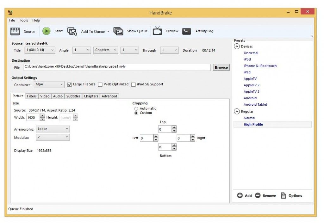
Task: Switch to the Subtitles tab
Action: click(73, 96)
